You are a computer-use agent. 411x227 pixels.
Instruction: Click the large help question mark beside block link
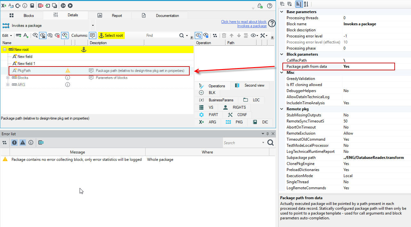(272, 23)
